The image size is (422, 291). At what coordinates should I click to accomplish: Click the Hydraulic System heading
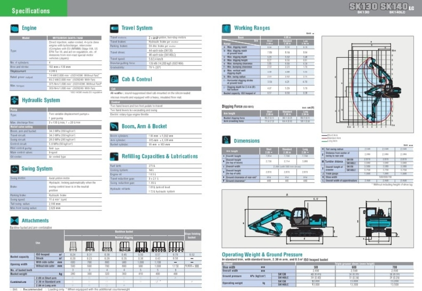(x=41, y=100)
